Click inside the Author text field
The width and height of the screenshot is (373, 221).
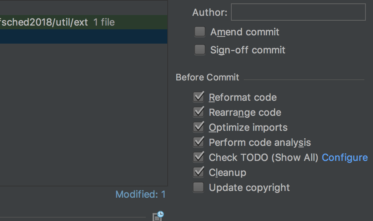click(298, 12)
